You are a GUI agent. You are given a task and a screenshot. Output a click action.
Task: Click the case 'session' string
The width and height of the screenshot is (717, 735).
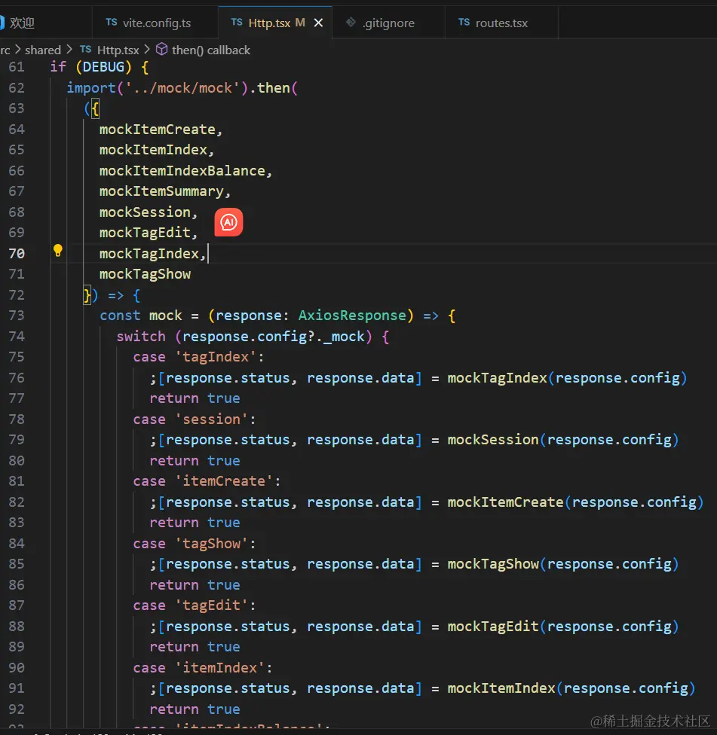pos(211,419)
